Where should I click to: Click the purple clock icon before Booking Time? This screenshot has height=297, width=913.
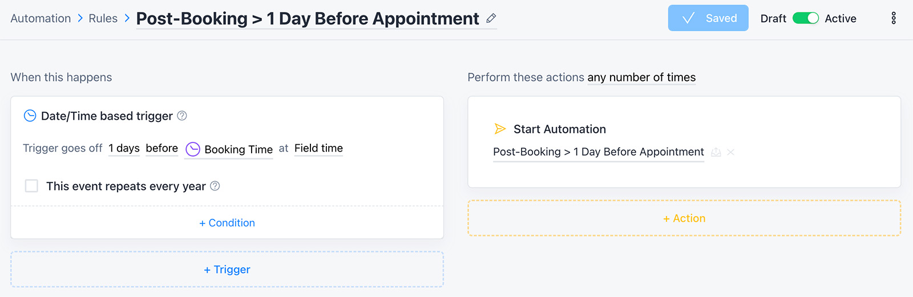(193, 149)
